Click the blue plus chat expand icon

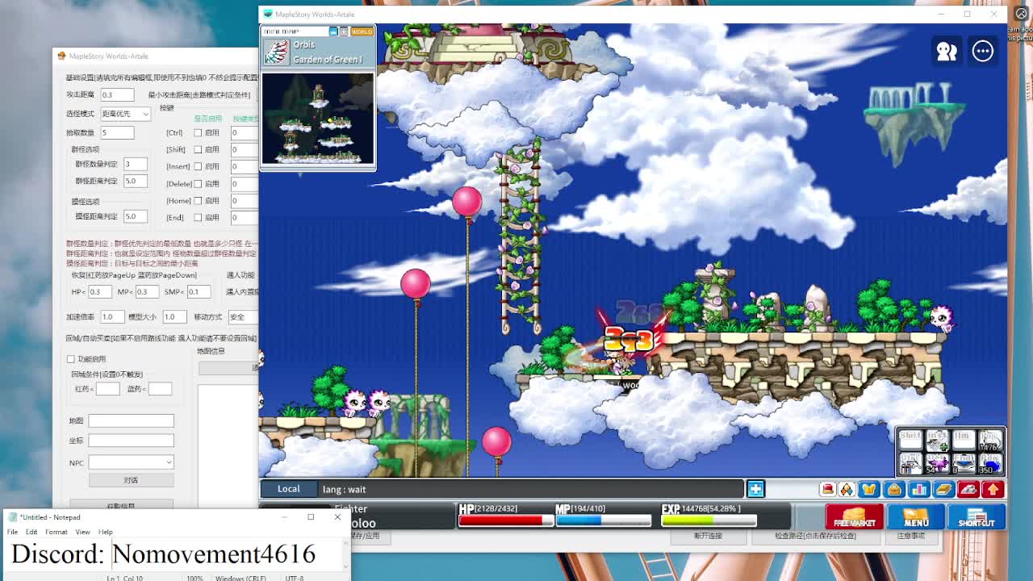[755, 489]
